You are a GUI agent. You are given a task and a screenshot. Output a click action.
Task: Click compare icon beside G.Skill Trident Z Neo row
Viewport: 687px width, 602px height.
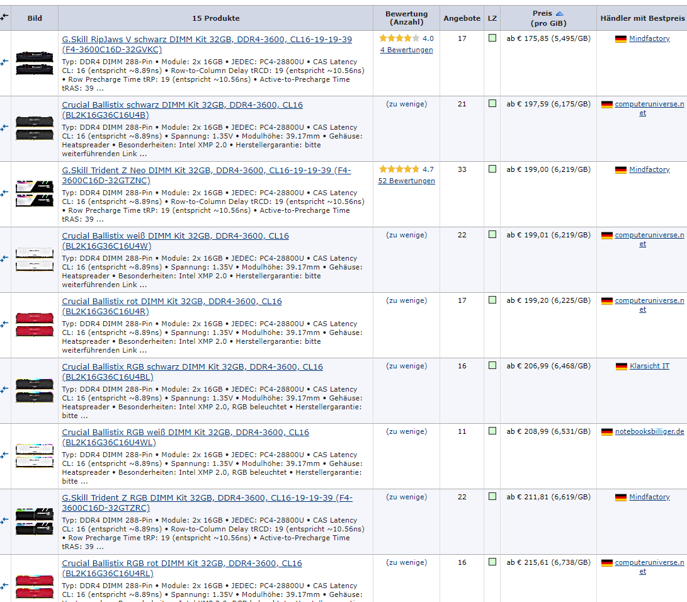point(4,193)
